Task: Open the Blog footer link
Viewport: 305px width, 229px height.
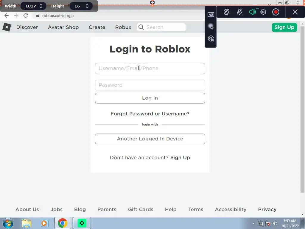Action: coord(80,209)
